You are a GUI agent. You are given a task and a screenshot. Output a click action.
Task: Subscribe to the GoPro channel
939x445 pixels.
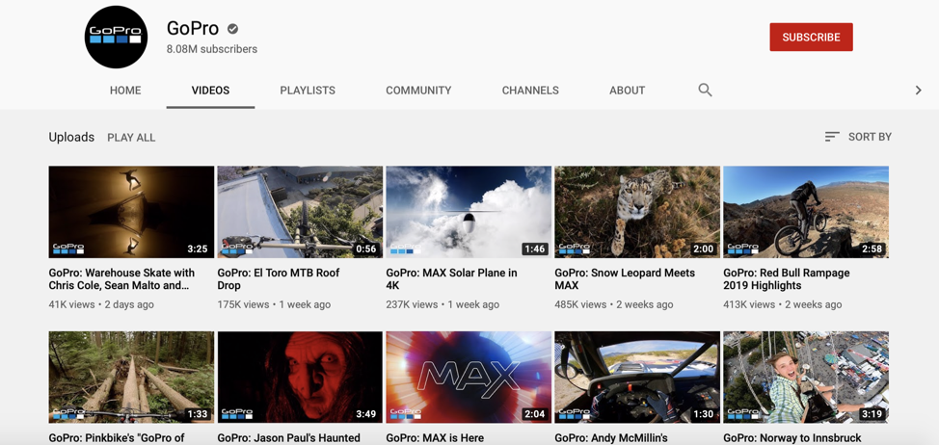(811, 37)
